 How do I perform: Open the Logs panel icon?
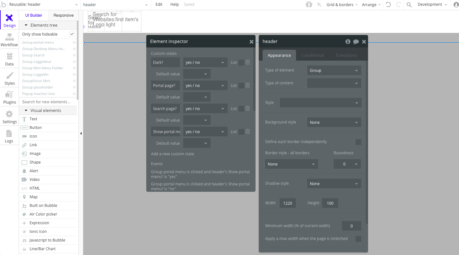coord(9,136)
